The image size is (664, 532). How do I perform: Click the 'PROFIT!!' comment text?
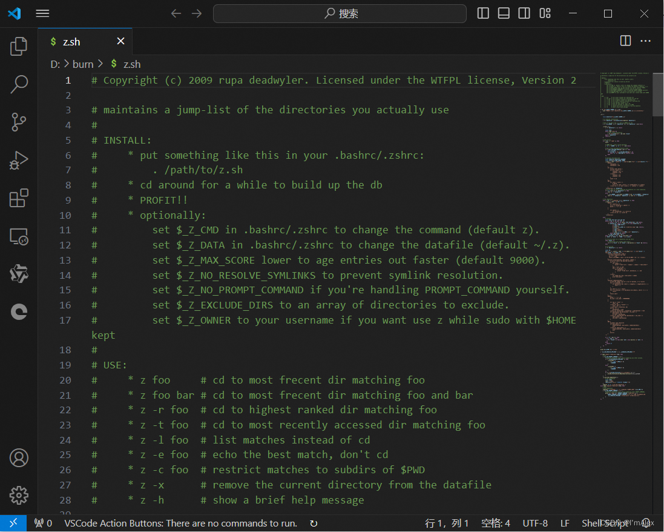(163, 200)
